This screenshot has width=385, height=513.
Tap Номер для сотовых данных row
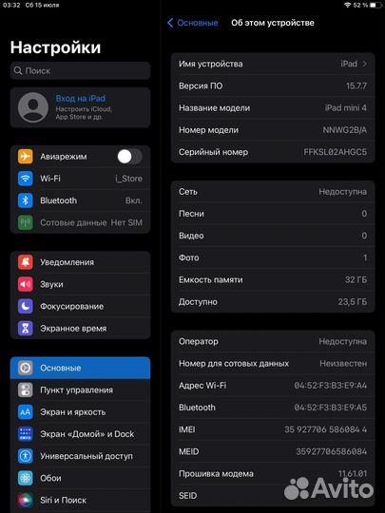(273, 364)
